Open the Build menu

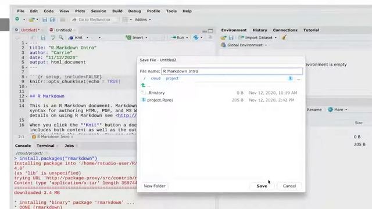click(x=117, y=11)
